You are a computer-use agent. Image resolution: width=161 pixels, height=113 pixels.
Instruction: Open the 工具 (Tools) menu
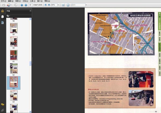coord(31,1)
